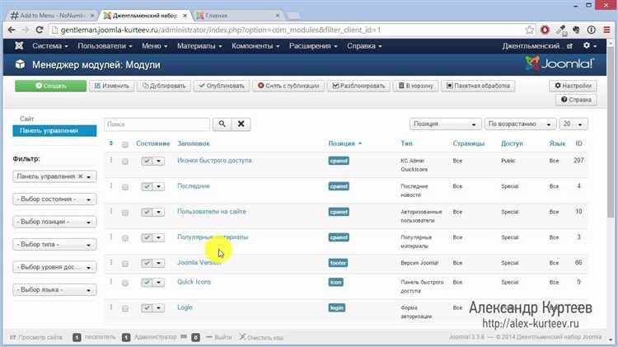The height and width of the screenshot is (347, 618).
Task: Click the search magnifier button
Action: 222,124
